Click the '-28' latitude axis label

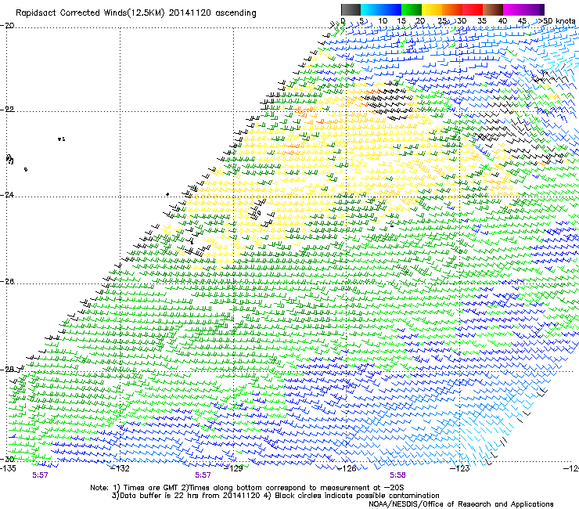(7, 370)
